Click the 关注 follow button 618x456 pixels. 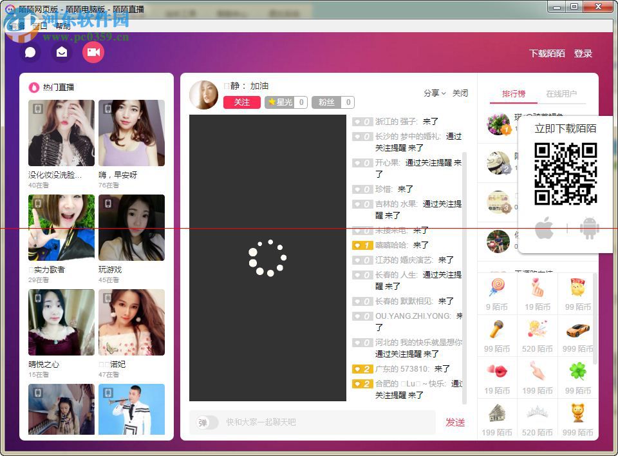point(241,102)
